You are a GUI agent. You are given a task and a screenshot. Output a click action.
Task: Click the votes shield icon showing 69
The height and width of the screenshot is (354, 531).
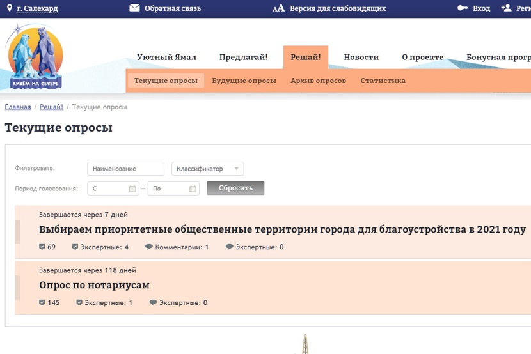click(42, 247)
